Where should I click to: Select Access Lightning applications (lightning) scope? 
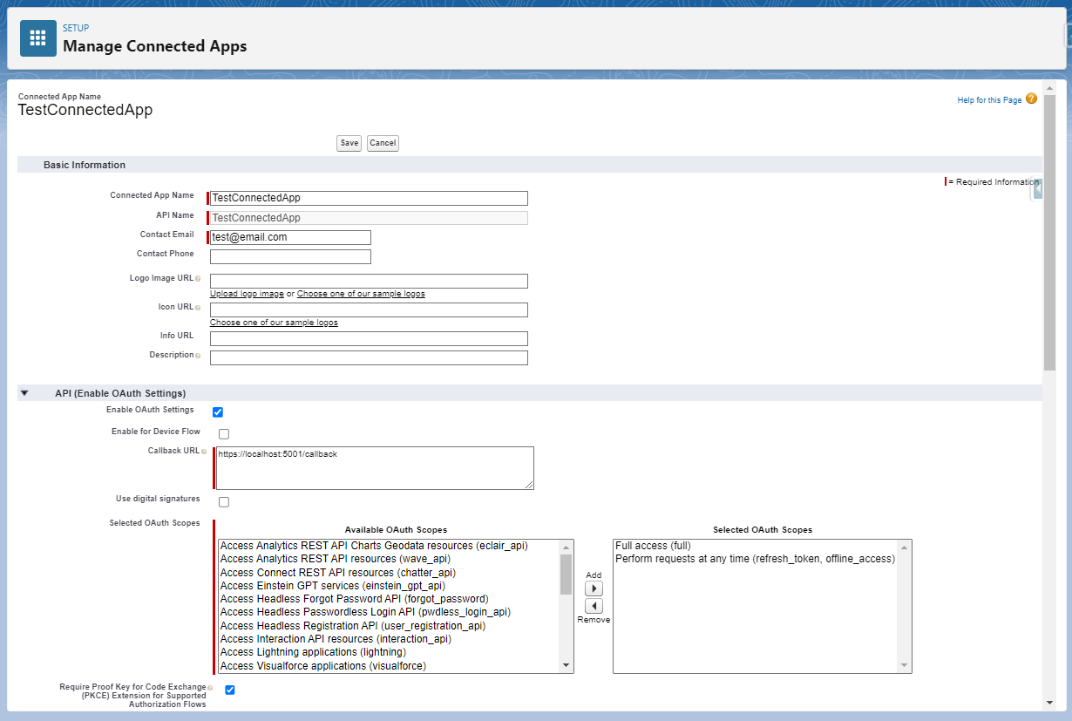(x=389, y=652)
